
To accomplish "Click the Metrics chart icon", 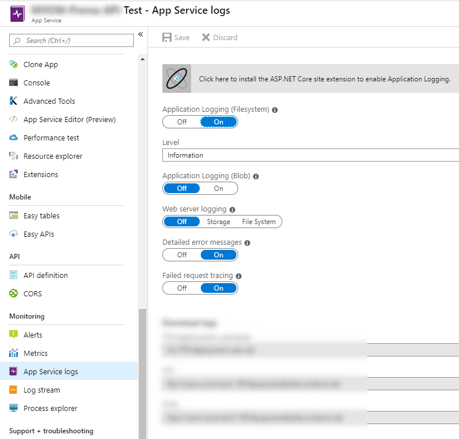I will pyautogui.click(x=13, y=353).
